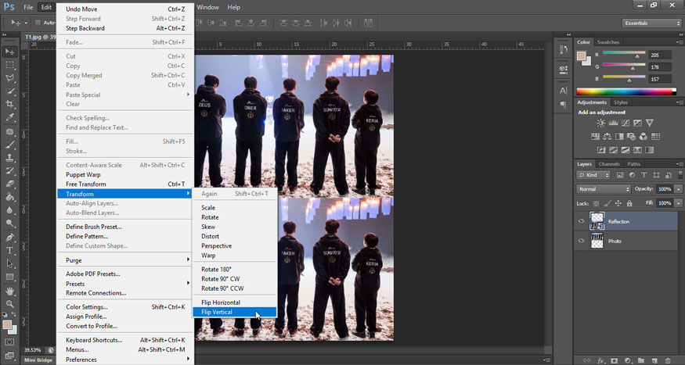Select the Hand tool
The height and width of the screenshot is (365, 685).
pos(10,290)
